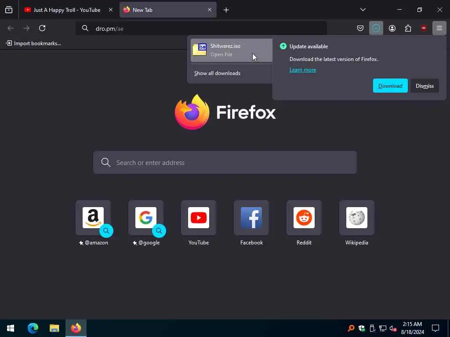Viewport: 450px width, 337px height.
Task: Reload the current page
Action: click(42, 28)
